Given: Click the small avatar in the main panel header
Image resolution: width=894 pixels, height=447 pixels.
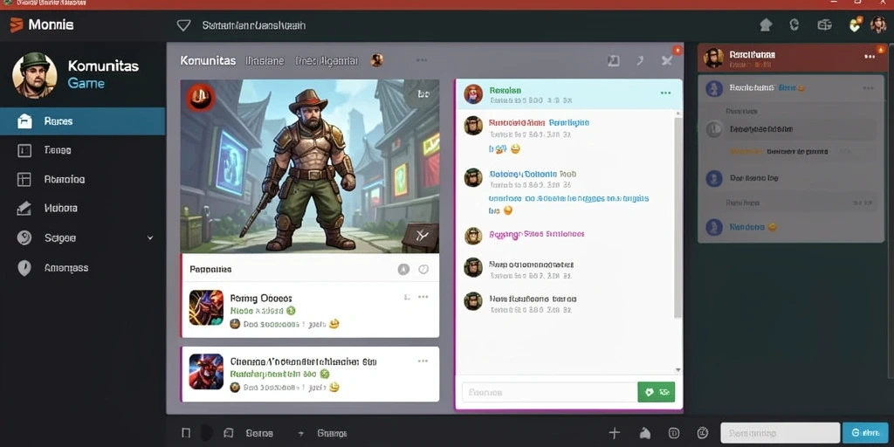Looking at the screenshot, I should click(377, 60).
